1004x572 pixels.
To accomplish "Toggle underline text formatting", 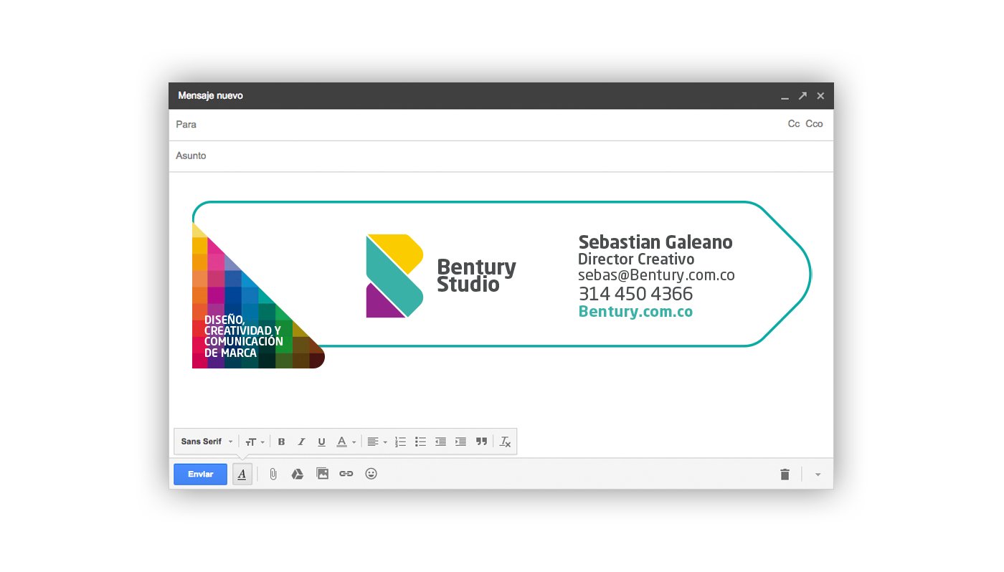I will coord(321,442).
